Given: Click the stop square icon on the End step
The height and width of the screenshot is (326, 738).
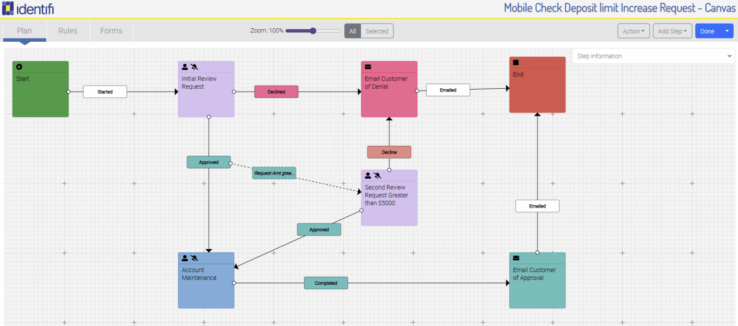Looking at the screenshot, I should tap(516, 62).
